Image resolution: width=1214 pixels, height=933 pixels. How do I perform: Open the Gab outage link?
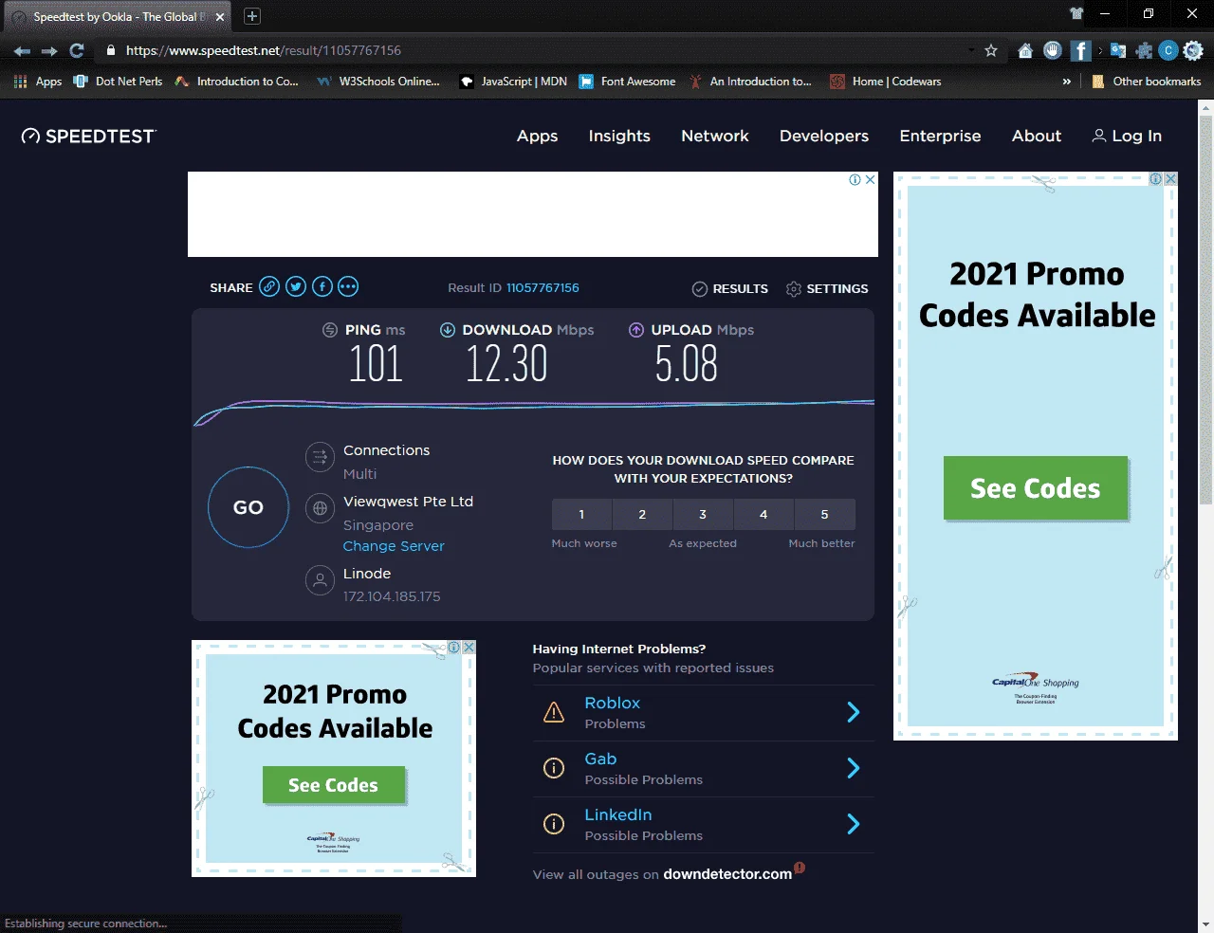(600, 759)
